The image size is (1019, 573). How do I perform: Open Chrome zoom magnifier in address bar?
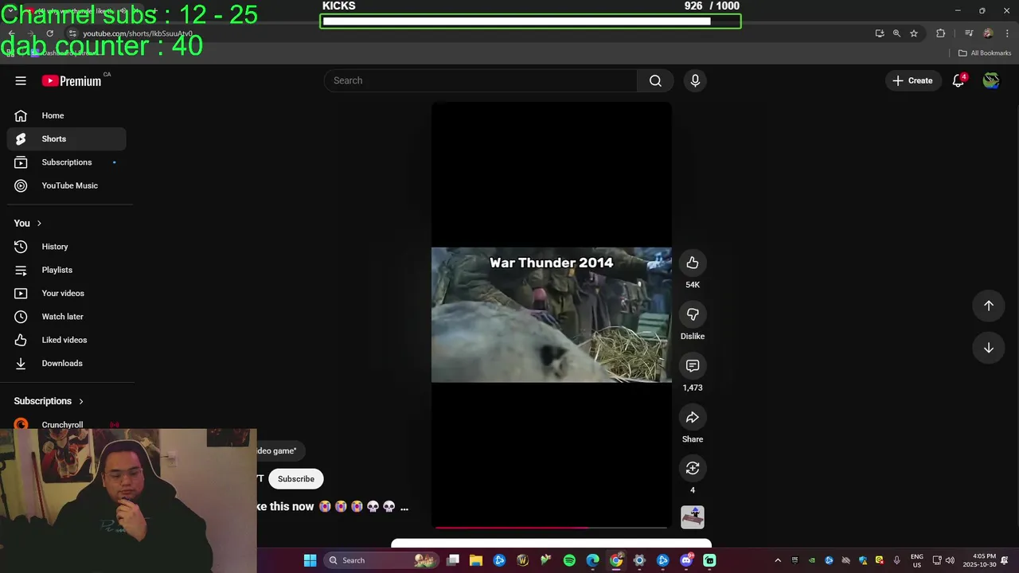pos(896,33)
